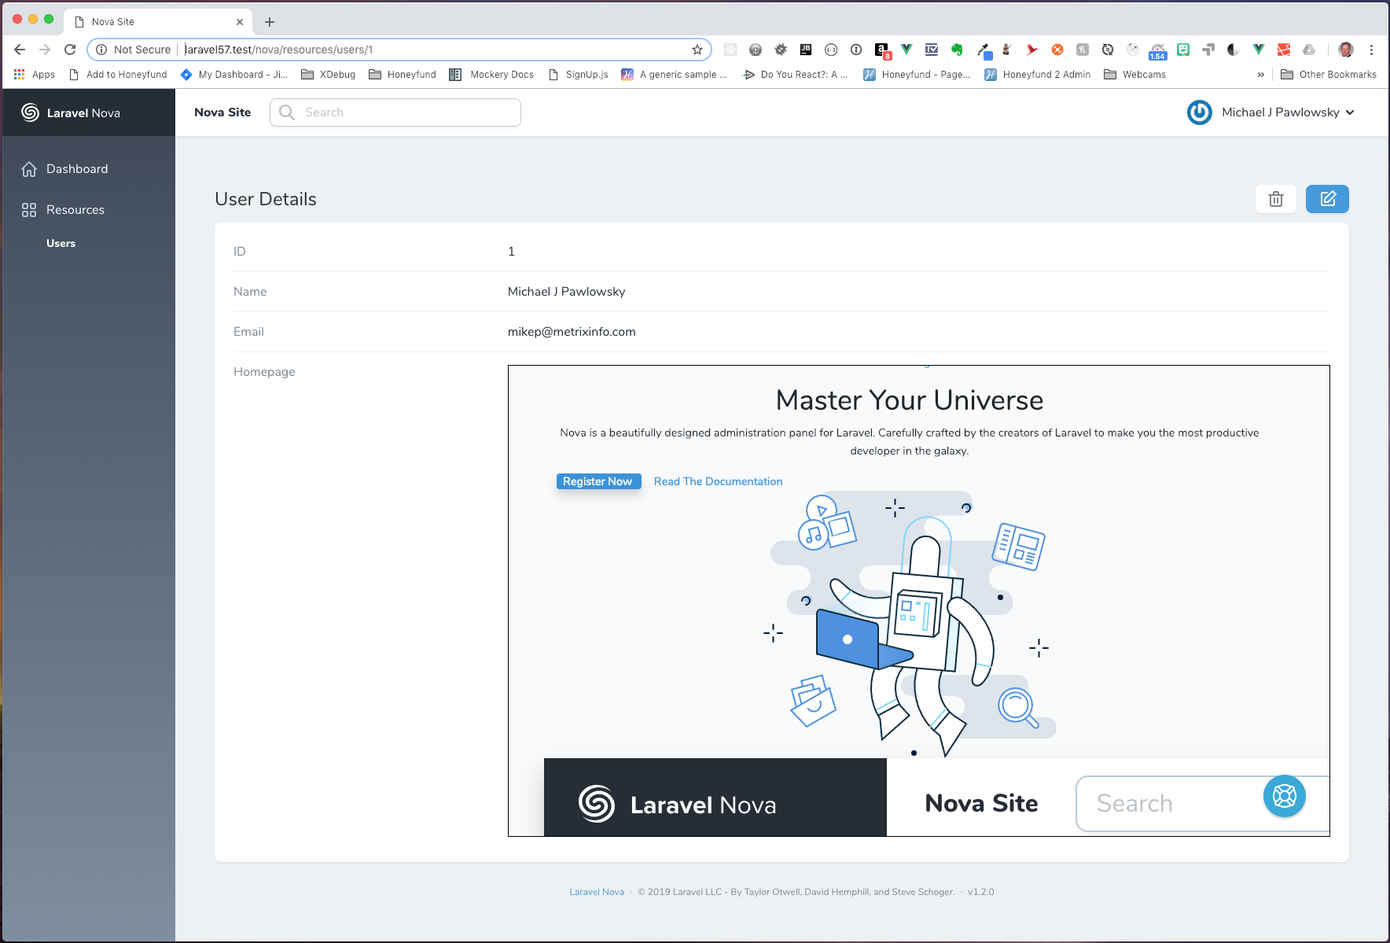This screenshot has width=1390, height=943.
Task: Open the XDebug bookmarks folder
Action: click(x=329, y=75)
